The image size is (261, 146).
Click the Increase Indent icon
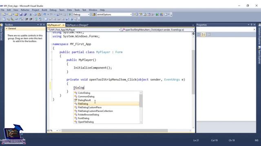click(x=31, y=19)
